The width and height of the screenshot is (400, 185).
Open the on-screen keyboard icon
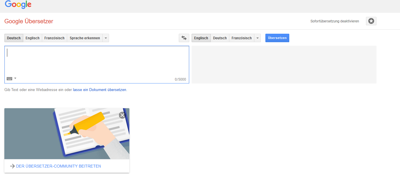click(9, 79)
